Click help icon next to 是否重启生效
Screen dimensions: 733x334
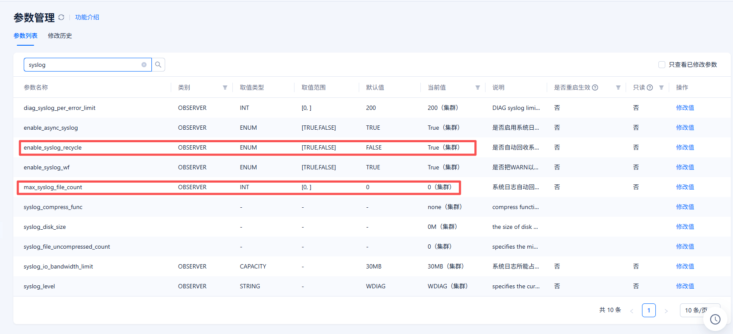point(595,87)
